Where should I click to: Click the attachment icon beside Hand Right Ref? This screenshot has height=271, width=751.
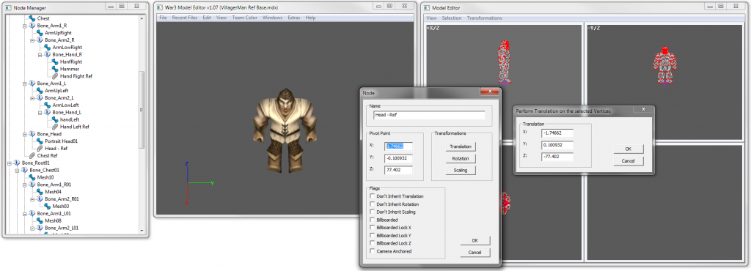55,76
